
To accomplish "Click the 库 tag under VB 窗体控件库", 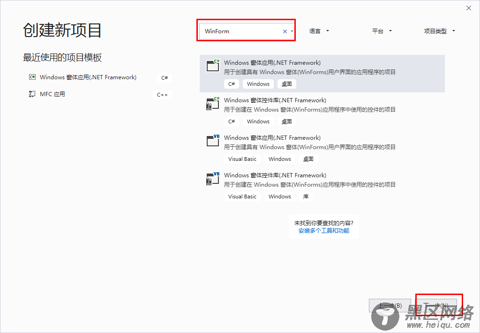I will [306, 197].
